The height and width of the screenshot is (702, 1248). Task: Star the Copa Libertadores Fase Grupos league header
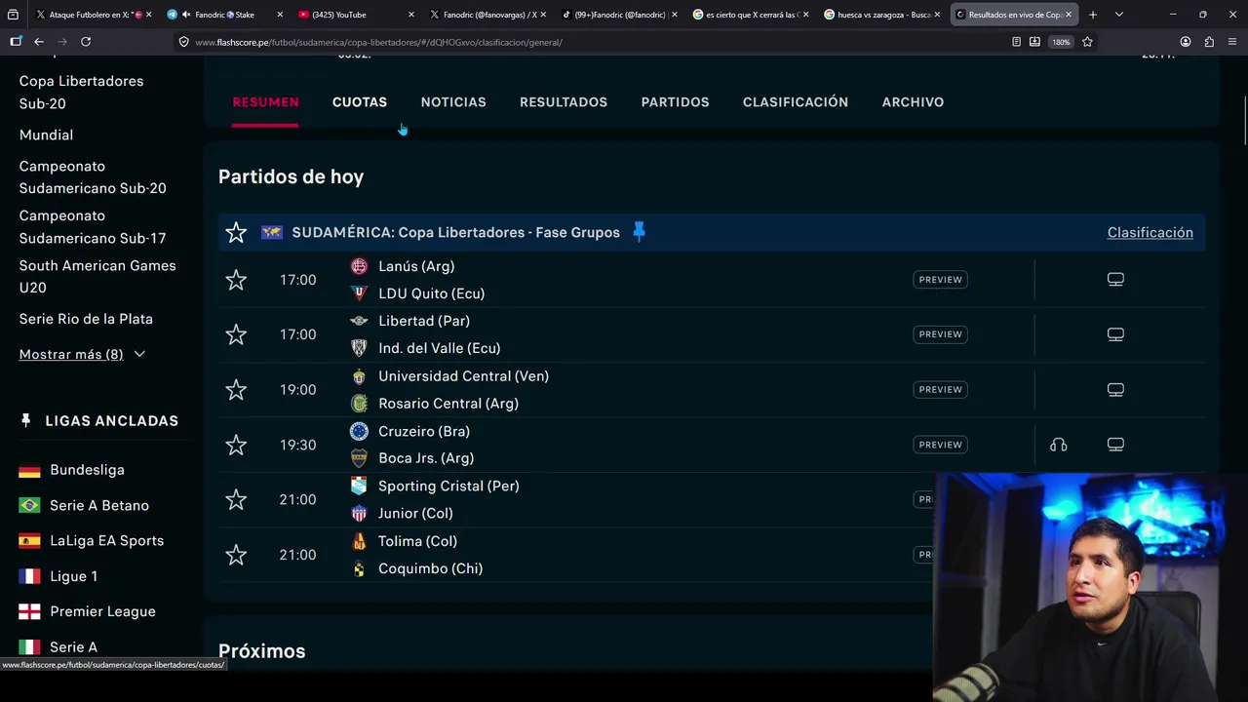[236, 232]
